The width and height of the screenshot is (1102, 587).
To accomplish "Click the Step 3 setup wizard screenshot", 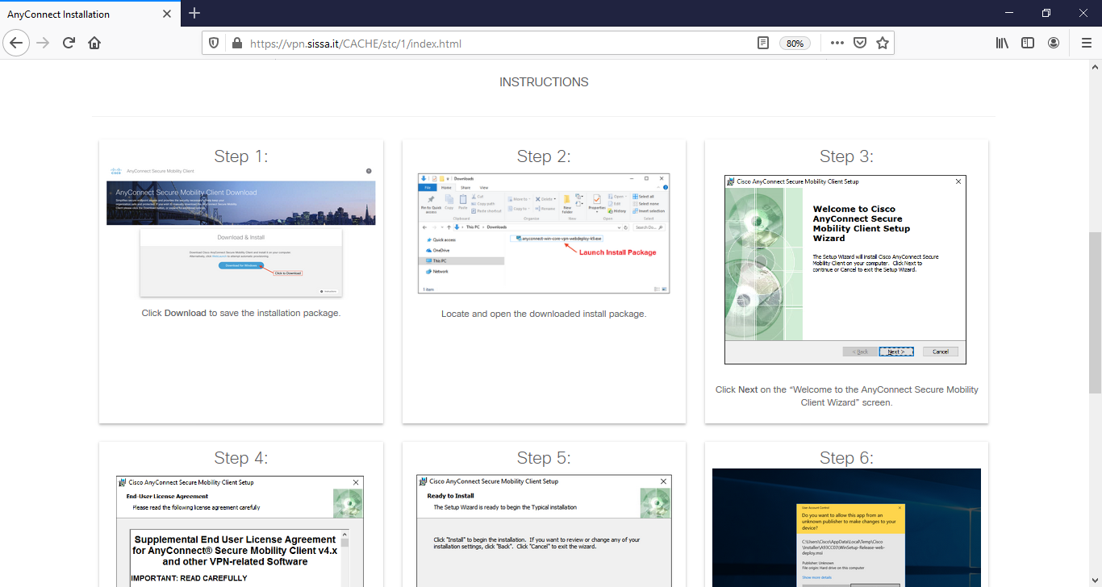I will pyautogui.click(x=845, y=270).
